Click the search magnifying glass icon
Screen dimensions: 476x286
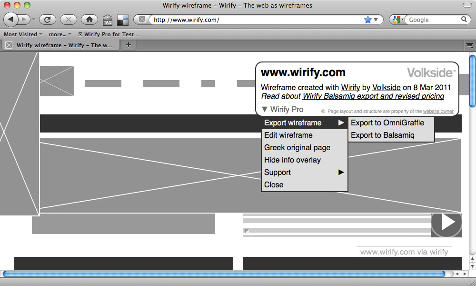click(x=464, y=20)
